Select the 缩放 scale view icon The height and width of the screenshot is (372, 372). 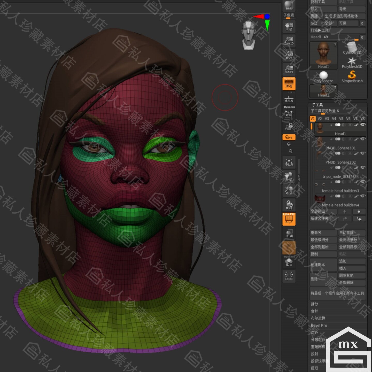tap(289, 191)
